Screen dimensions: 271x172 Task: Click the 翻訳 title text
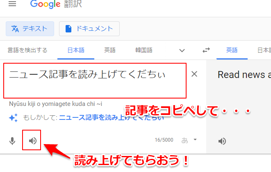[73, 4]
